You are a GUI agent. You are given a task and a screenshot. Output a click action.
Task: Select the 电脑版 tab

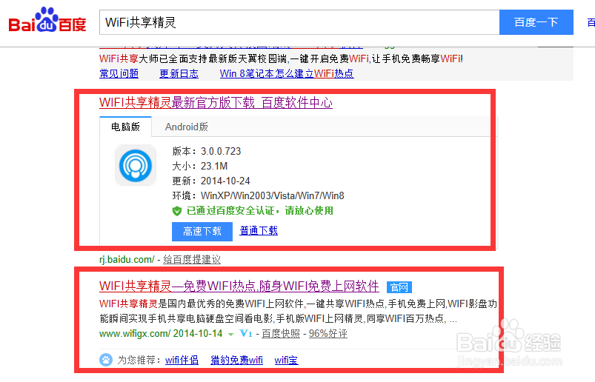[126, 127]
